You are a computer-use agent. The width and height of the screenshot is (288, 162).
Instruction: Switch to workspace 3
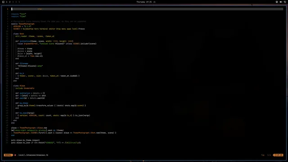(x=13, y=2)
